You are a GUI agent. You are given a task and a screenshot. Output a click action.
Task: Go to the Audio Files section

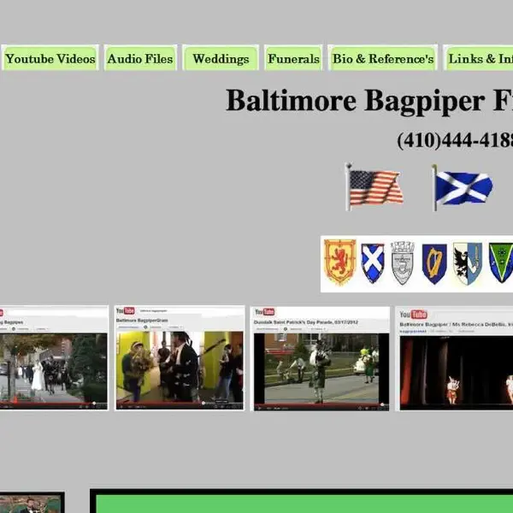(x=140, y=58)
